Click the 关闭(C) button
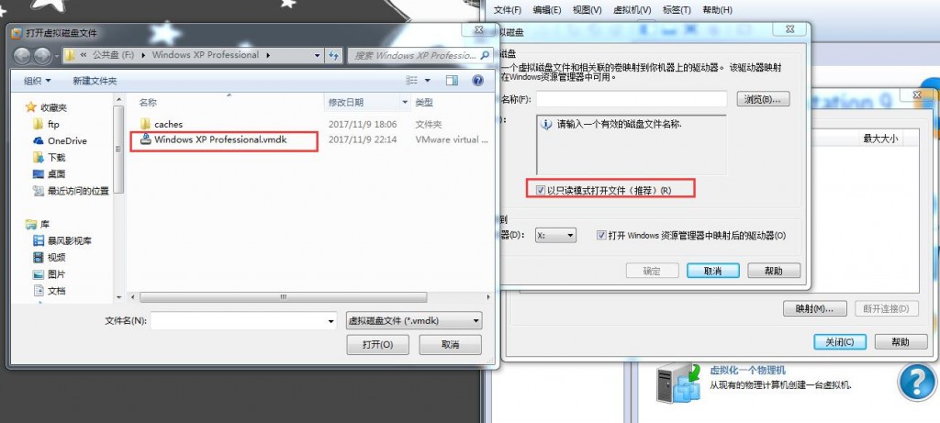The width and height of the screenshot is (940, 423). (x=839, y=342)
